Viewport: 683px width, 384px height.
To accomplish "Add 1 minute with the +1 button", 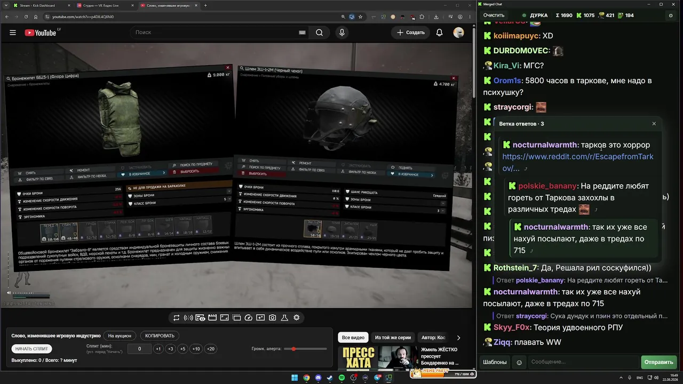I will click(158, 349).
